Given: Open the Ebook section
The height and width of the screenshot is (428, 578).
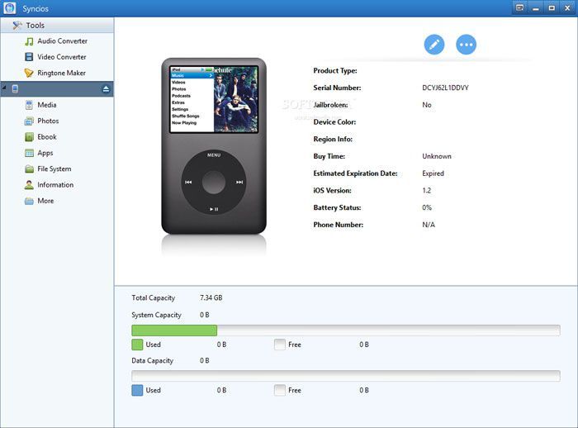Looking at the screenshot, I should point(40,137).
